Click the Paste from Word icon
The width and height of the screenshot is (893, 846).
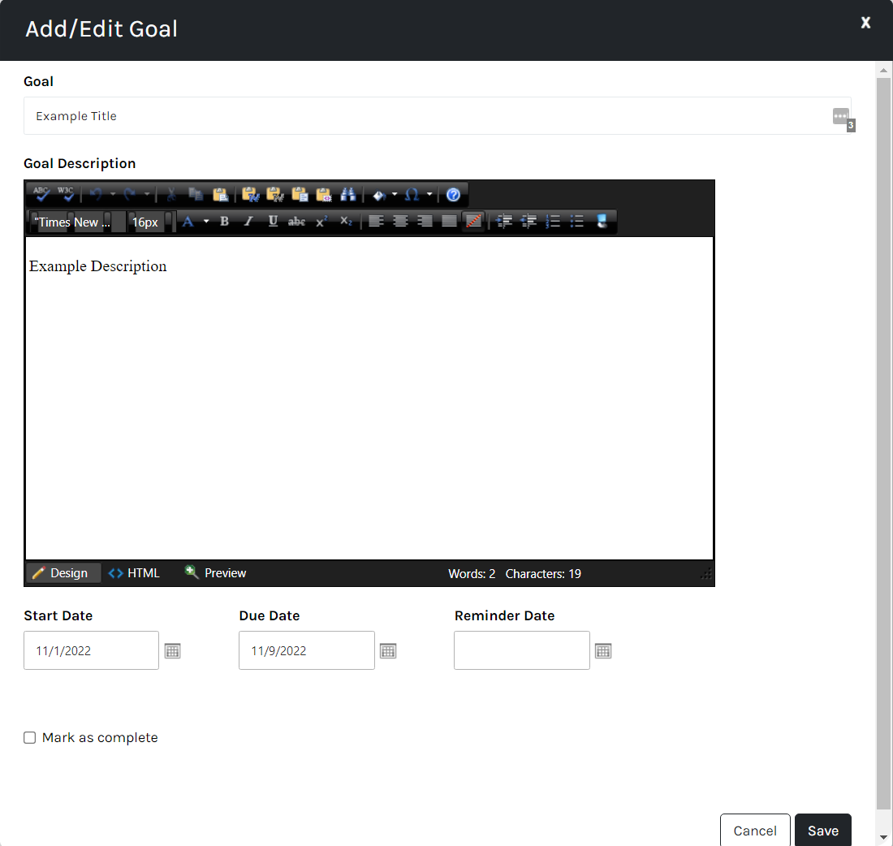click(x=251, y=195)
